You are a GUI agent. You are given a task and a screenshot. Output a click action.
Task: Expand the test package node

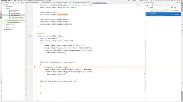pos(6,22)
